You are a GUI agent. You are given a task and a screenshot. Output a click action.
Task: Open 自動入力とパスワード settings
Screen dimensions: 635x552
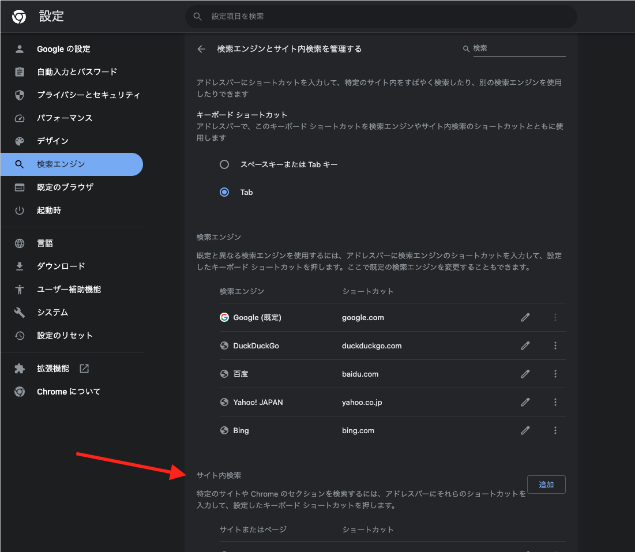pyautogui.click(x=72, y=72)
